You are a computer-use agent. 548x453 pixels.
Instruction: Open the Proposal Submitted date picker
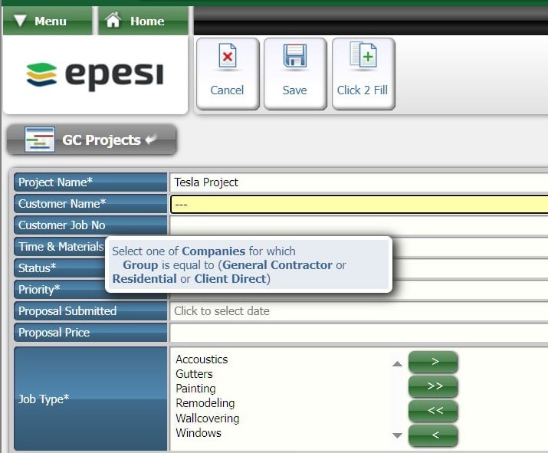[x=359, y=311]
